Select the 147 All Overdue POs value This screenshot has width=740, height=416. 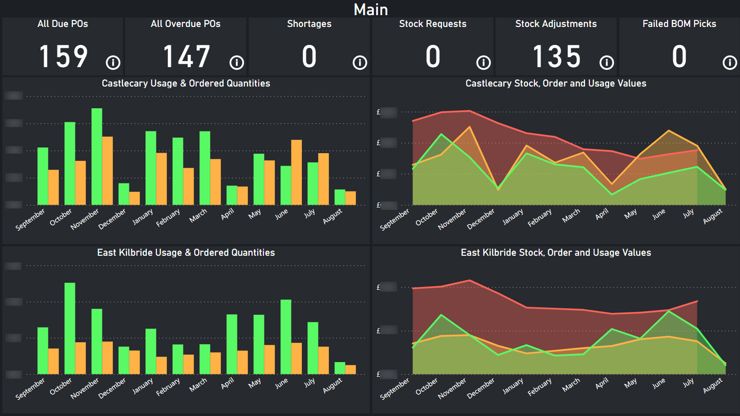coord(187,57)
